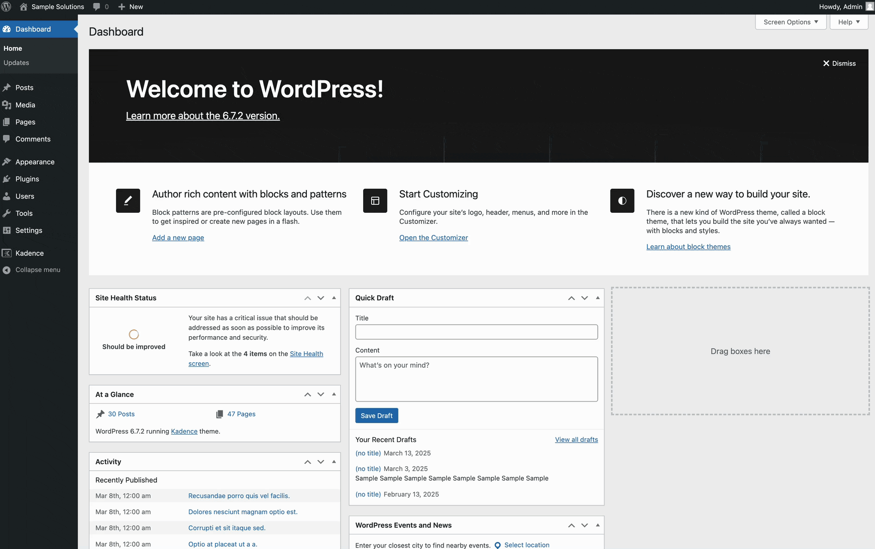
Task: Open the Kadence theme icon in sidebar
Action: point(7,253)
